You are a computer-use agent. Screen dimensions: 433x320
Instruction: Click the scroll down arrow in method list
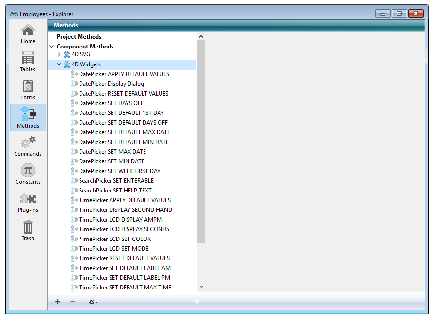(x=201, y=288)
